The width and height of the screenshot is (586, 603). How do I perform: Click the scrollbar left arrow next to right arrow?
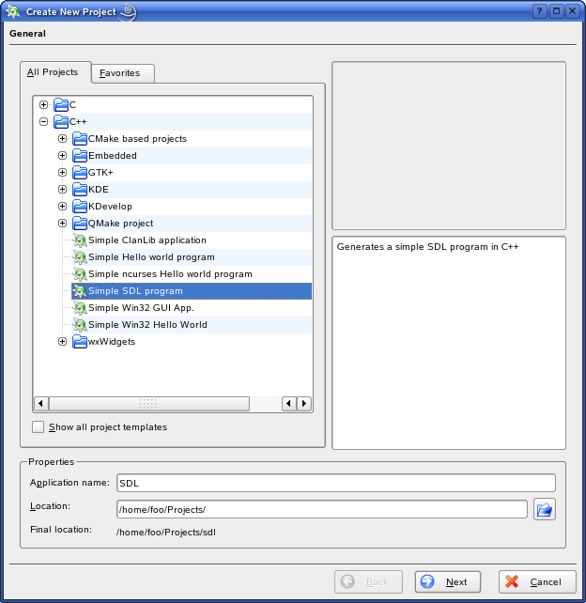[x=288, y=404]
